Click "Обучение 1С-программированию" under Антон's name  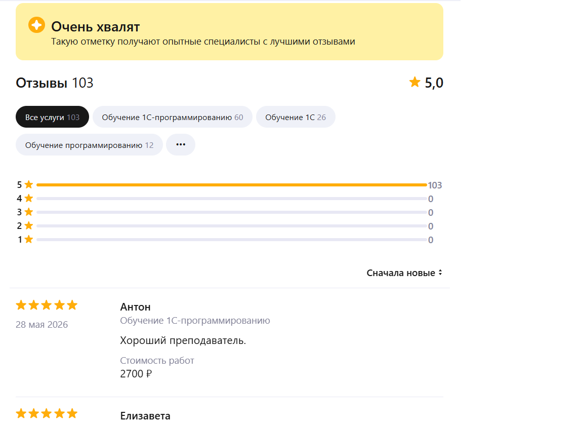point(195,321)
